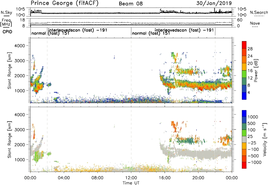Click the second "interleavedscan (fast) -191" label
Viewport: 268px width, 185px height.
184,30
